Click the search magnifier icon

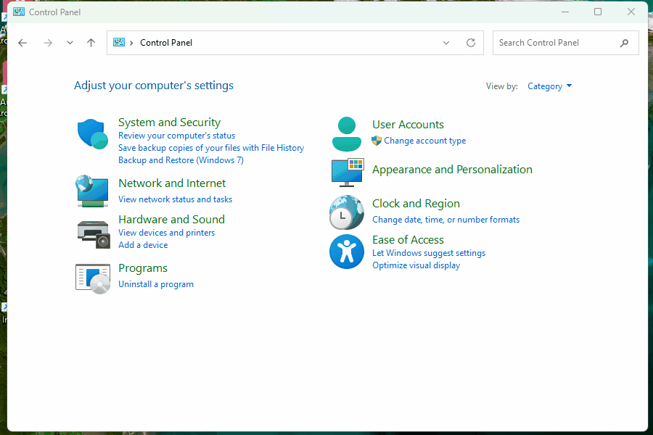[624, 43]
